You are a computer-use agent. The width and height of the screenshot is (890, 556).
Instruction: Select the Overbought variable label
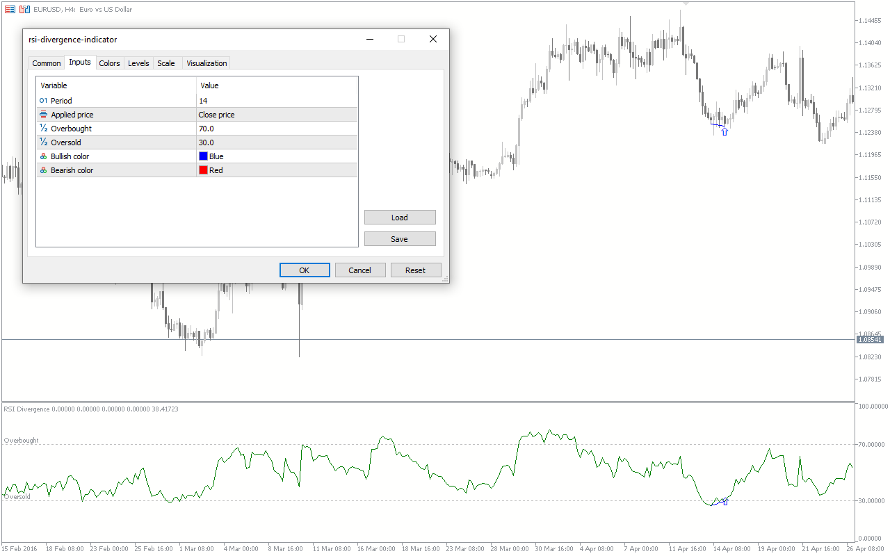click(71, 129)
